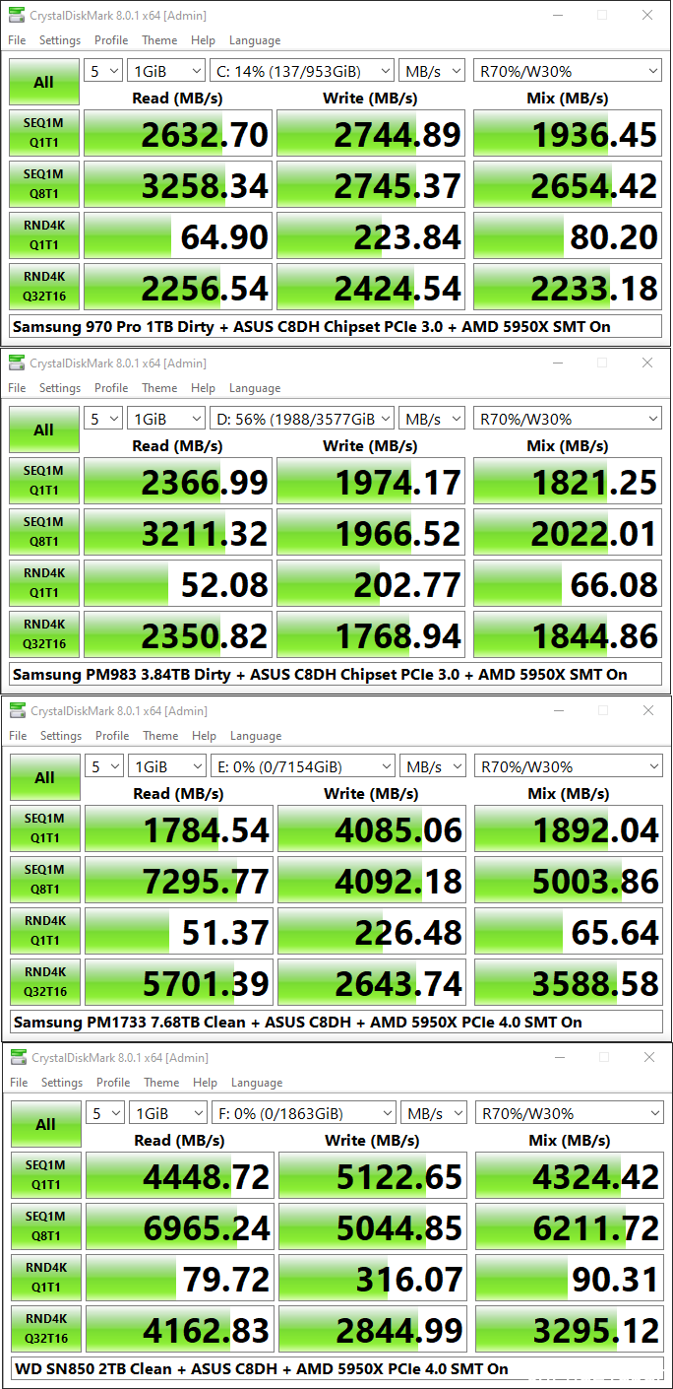Click the 90.31 mix result cell

[x=569, y=1279]
